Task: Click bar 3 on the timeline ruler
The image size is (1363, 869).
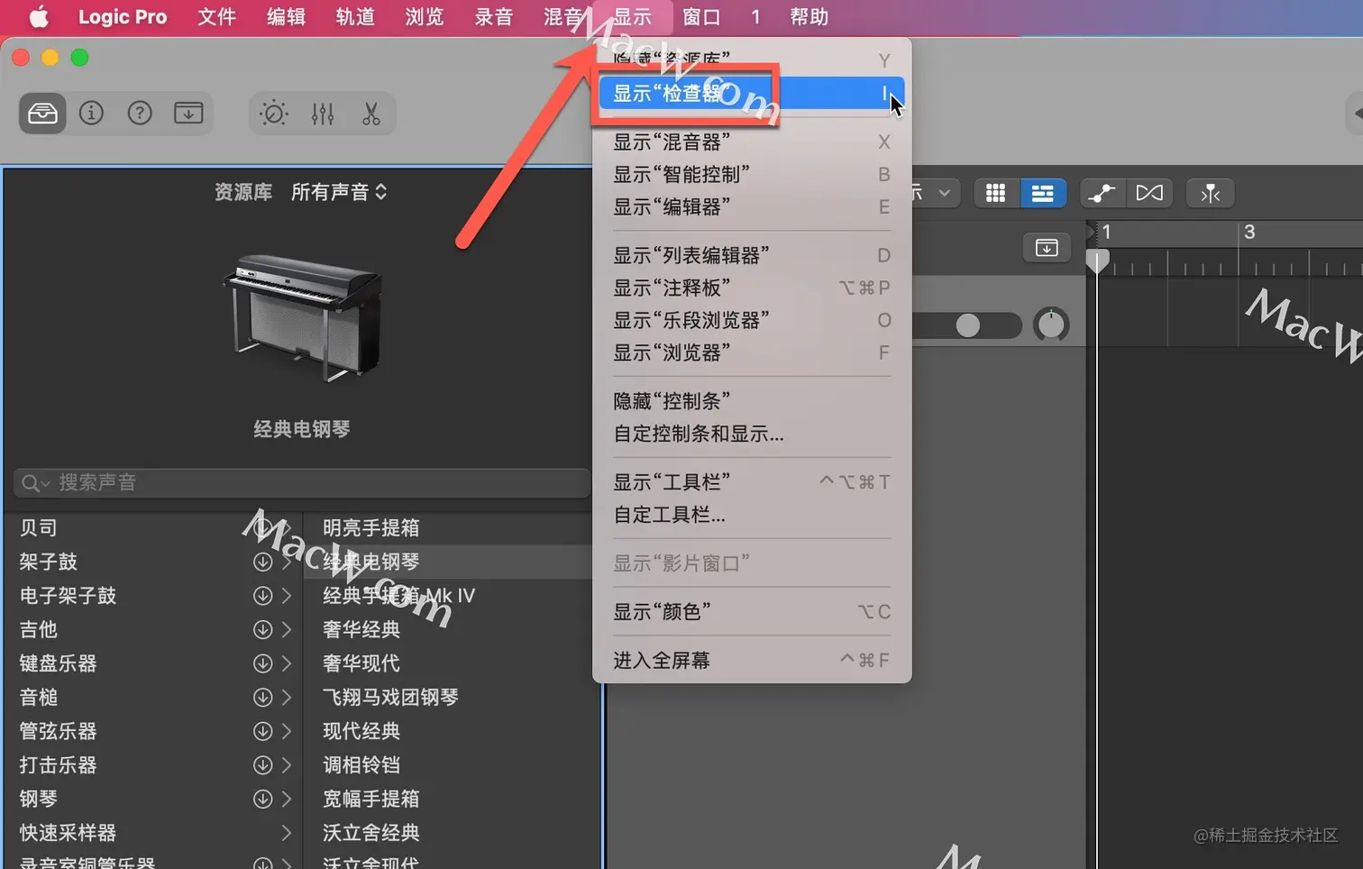Action: point(1249,233)
